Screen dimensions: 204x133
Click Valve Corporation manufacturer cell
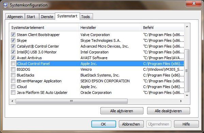(95, 35)
